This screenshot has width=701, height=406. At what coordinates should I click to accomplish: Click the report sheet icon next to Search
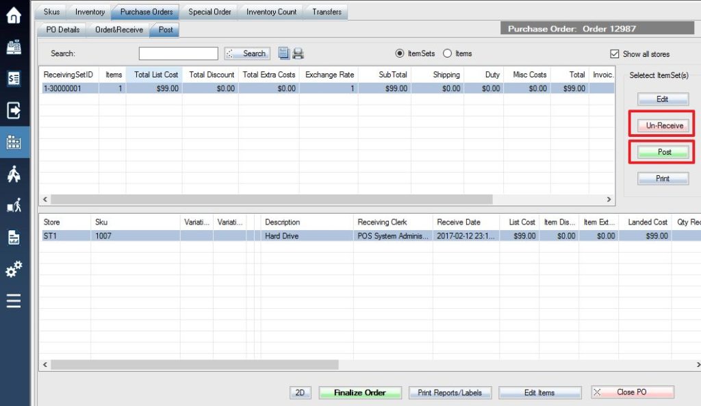tap(283, 53)
